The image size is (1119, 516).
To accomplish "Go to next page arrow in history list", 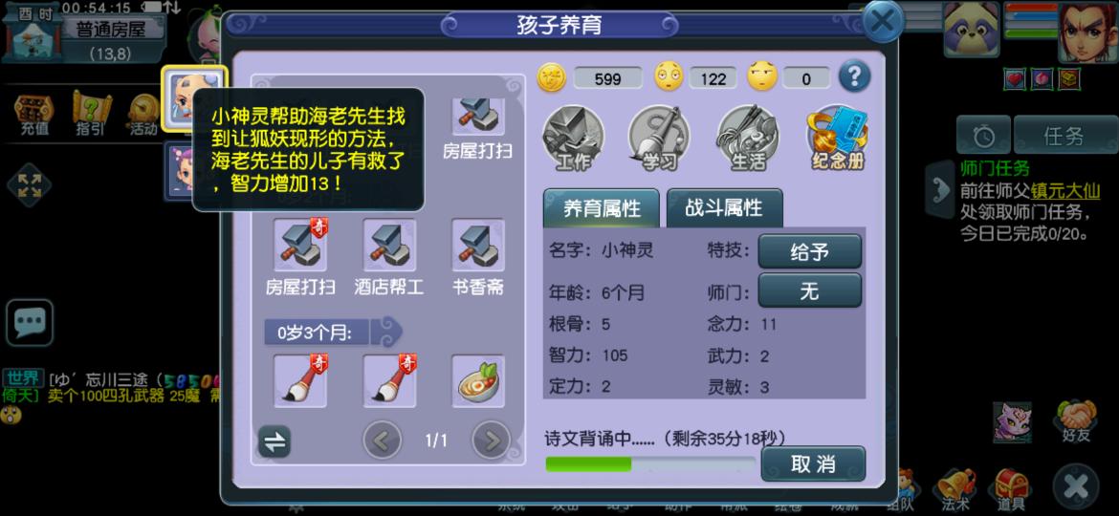I will pyautogui.click(x=491, y=441).
